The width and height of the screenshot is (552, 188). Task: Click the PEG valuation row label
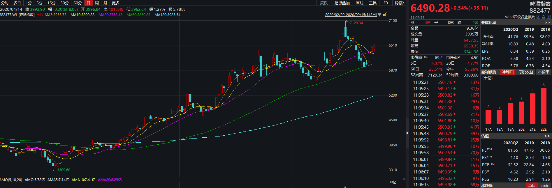(x=486, y=179)
